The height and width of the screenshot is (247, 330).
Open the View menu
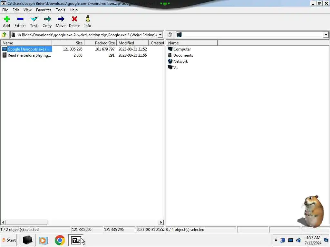pyautogui.click(x=27, y=10)
